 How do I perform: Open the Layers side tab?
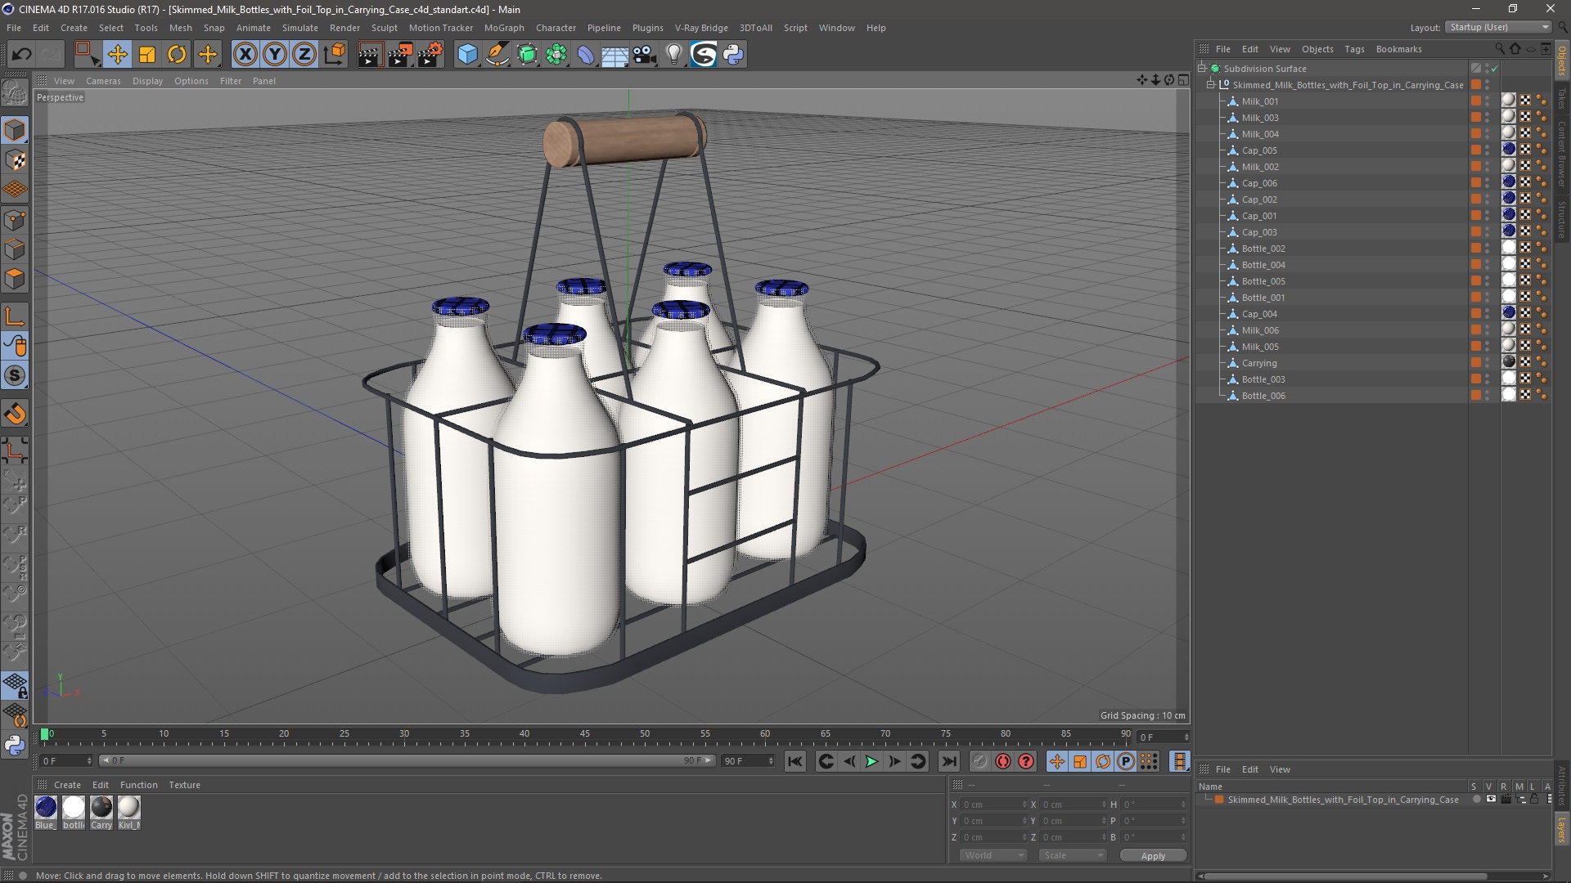1562,829
